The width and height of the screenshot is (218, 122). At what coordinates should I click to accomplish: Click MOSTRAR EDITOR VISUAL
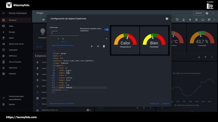[63, 45]
